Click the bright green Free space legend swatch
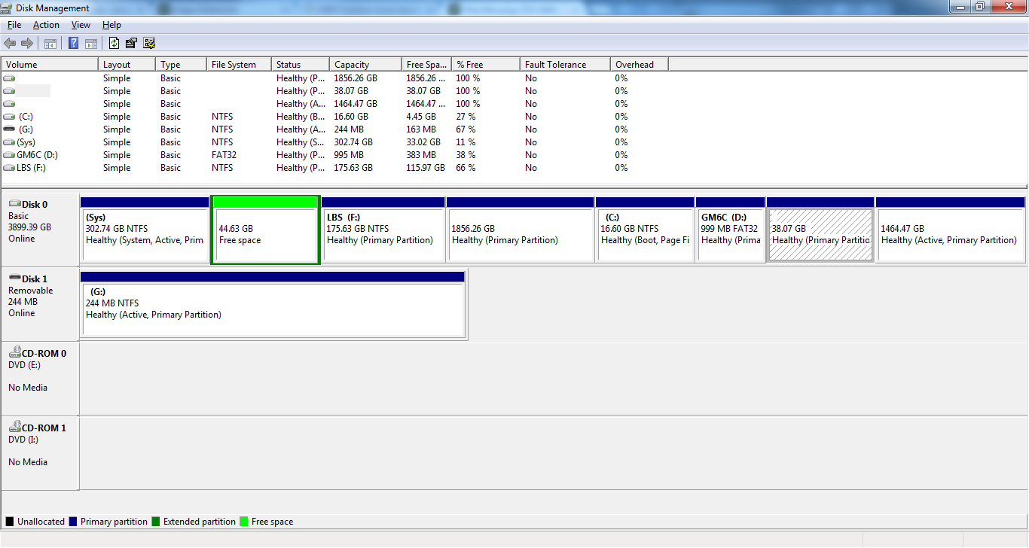Screen dimensions: 1029x548 [244, 521]
